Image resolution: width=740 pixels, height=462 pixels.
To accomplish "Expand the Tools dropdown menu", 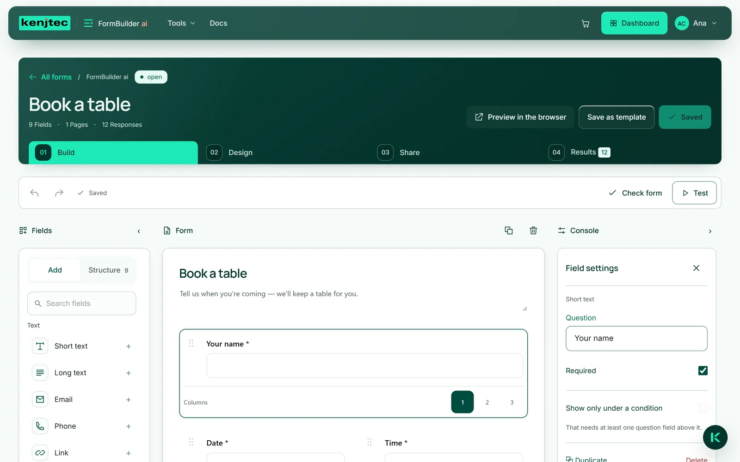I will pyautogui.click(x=181, y=23).
